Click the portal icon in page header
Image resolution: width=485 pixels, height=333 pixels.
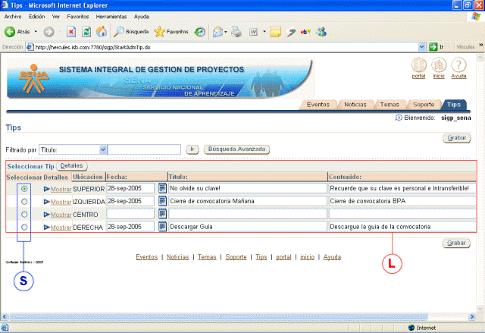pos(419,65)
